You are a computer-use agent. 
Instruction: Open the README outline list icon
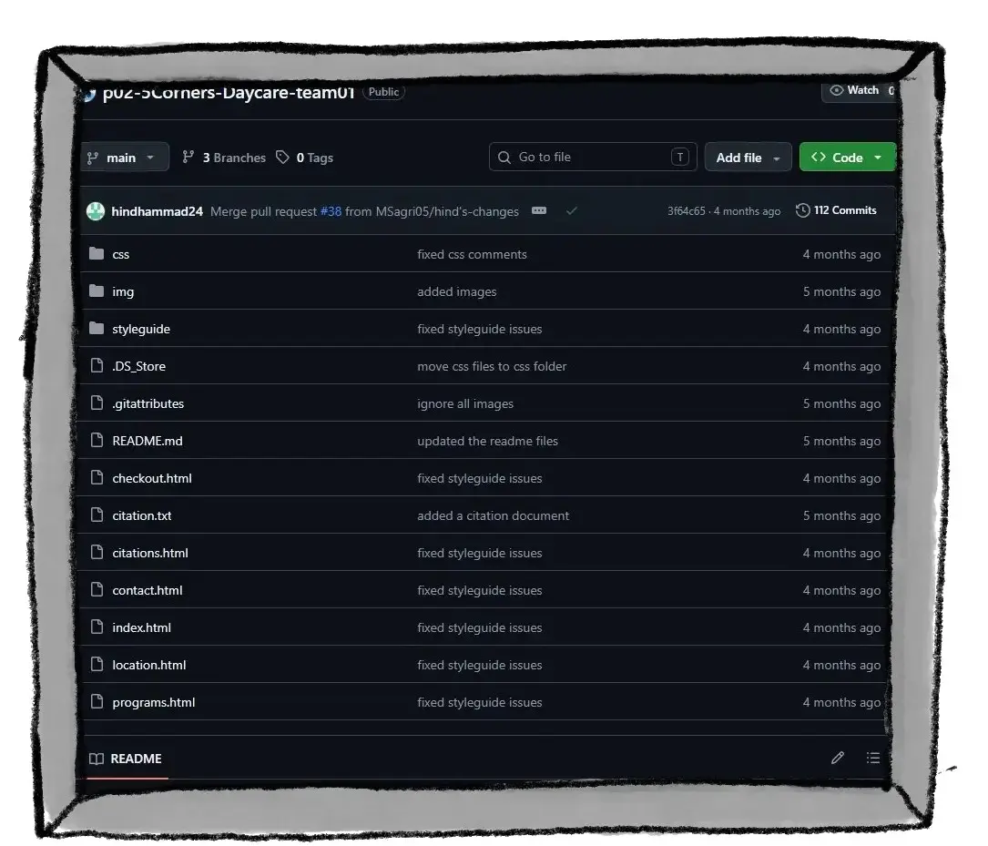pyautogui.click(x=872, y=758)
